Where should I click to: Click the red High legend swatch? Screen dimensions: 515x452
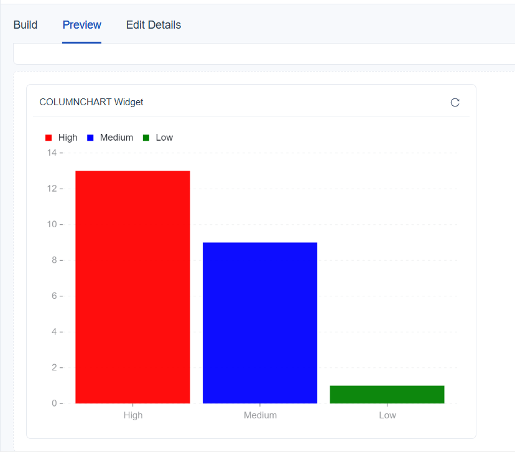[x=49, y=138]
